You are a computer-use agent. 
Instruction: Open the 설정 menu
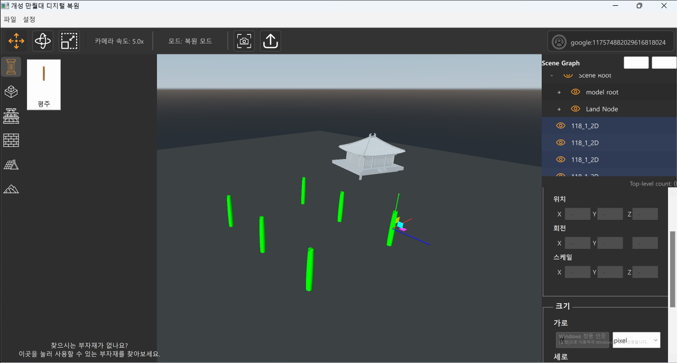(x=29, y=20)
